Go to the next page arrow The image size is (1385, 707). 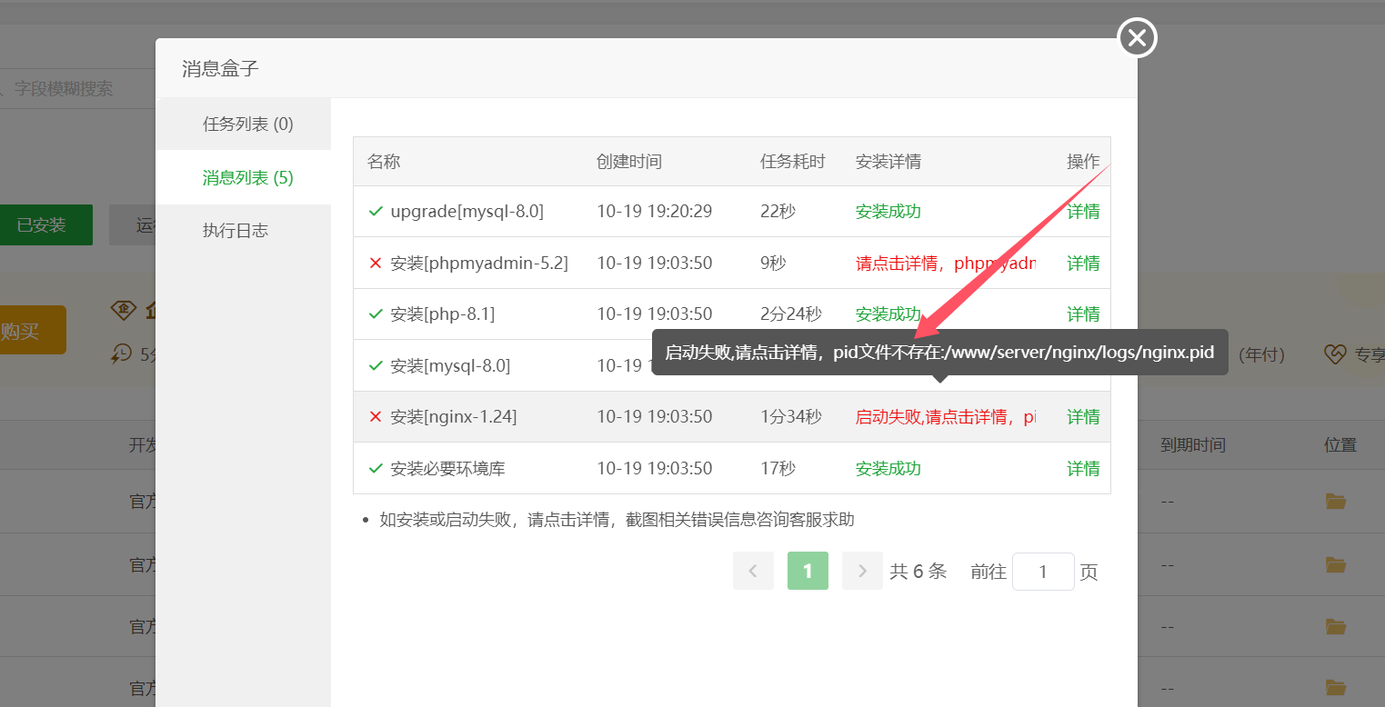pyautogui.click(x=862, y=572)
